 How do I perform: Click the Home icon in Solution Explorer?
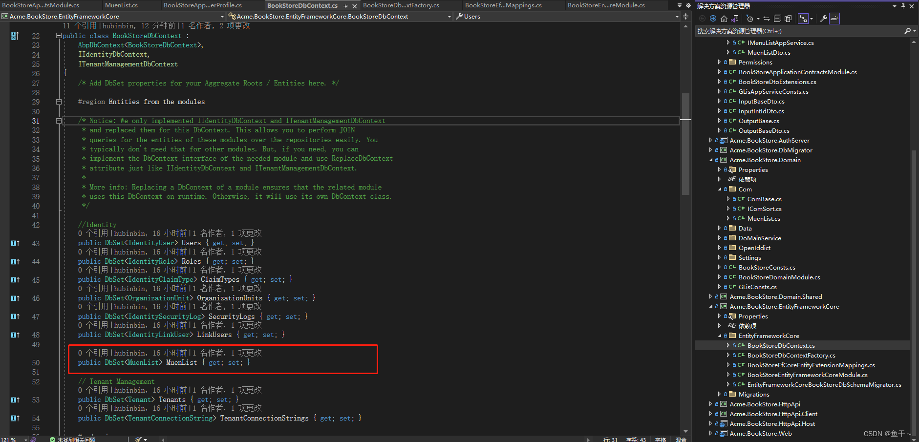[724, 19]
